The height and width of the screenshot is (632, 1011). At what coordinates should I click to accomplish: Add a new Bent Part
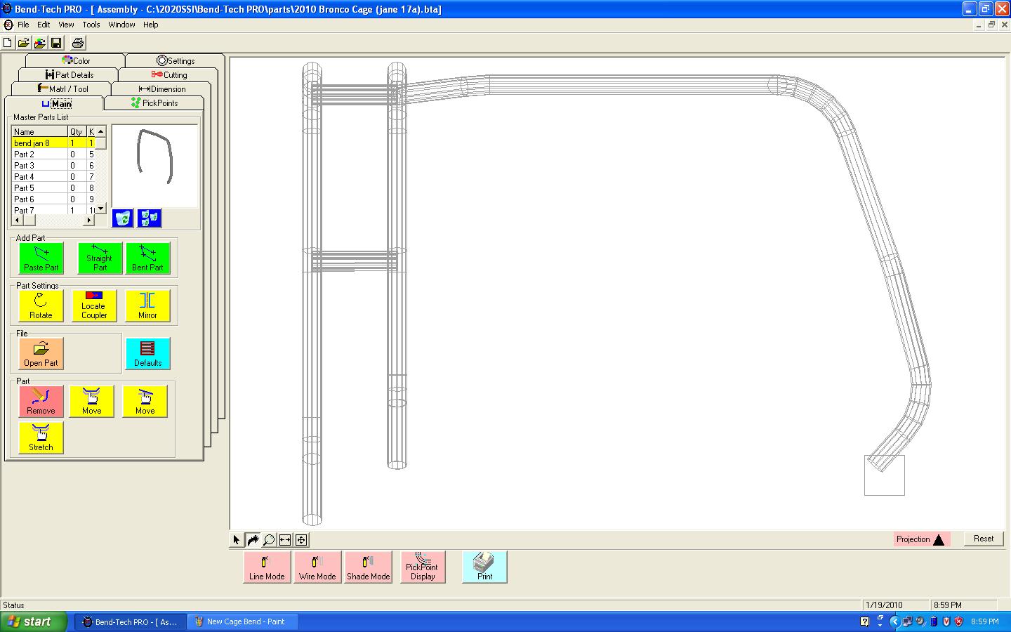pyautogui.click(x=147, y=258)
